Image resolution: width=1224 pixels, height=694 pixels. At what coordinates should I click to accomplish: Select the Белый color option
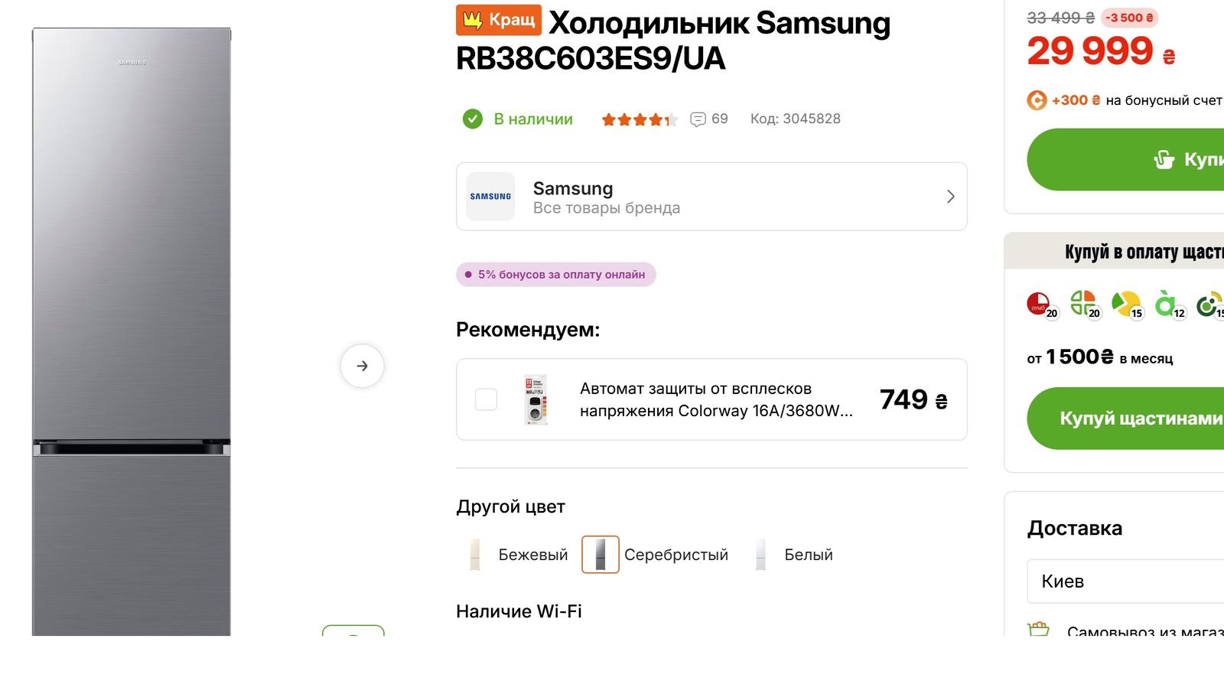pyautogui.click(x=795, y=555)
